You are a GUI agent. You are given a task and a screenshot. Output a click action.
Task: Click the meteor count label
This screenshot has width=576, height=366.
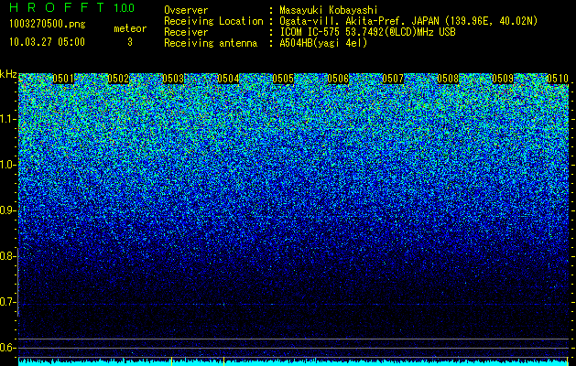click(130, 28)
